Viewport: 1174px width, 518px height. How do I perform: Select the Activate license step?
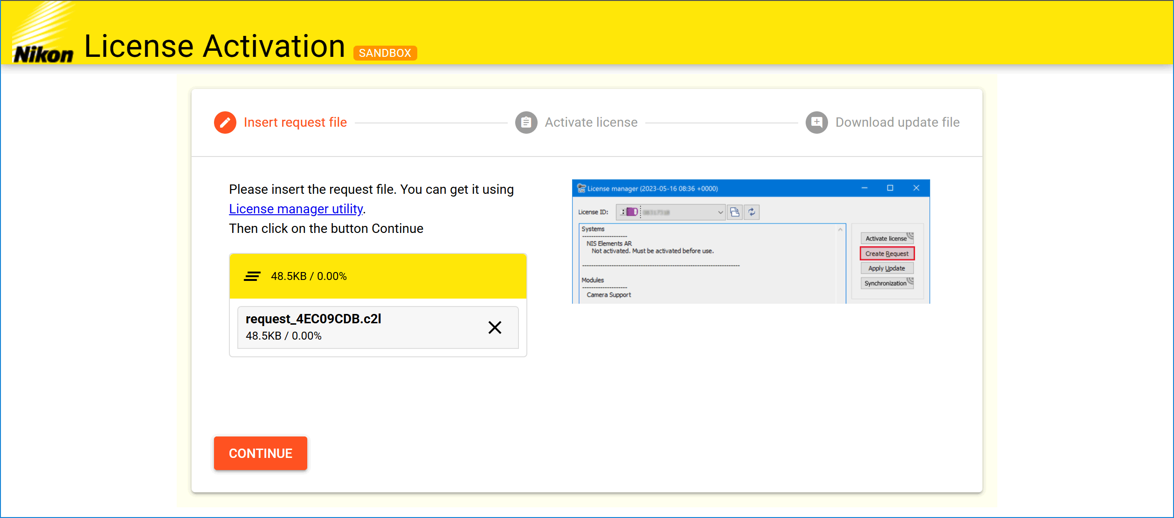(x=576, y=123)
